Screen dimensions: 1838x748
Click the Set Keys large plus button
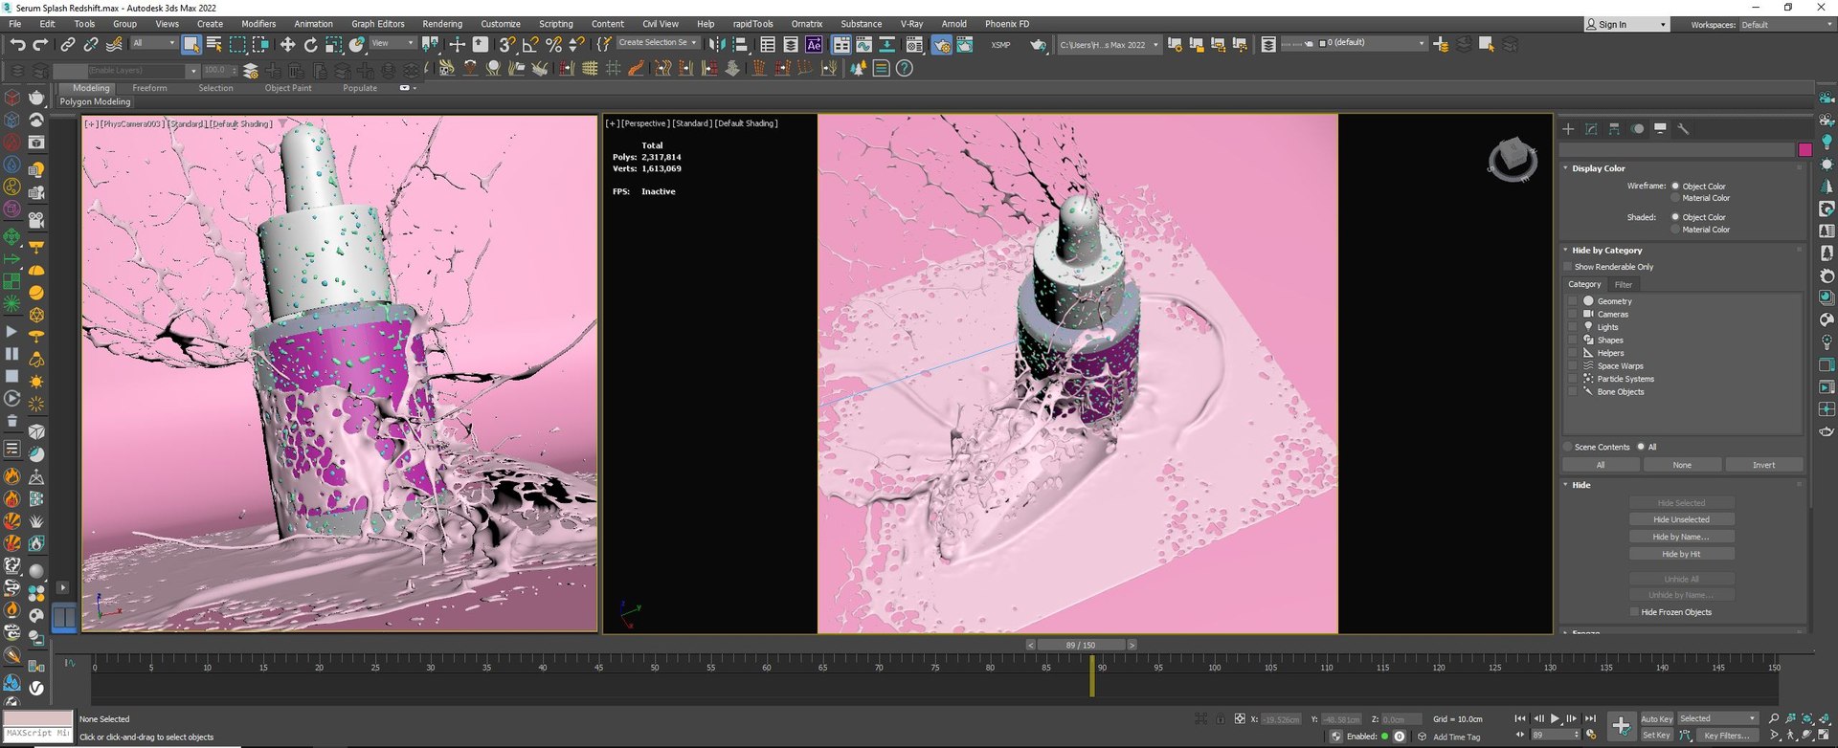[1621, 726]
